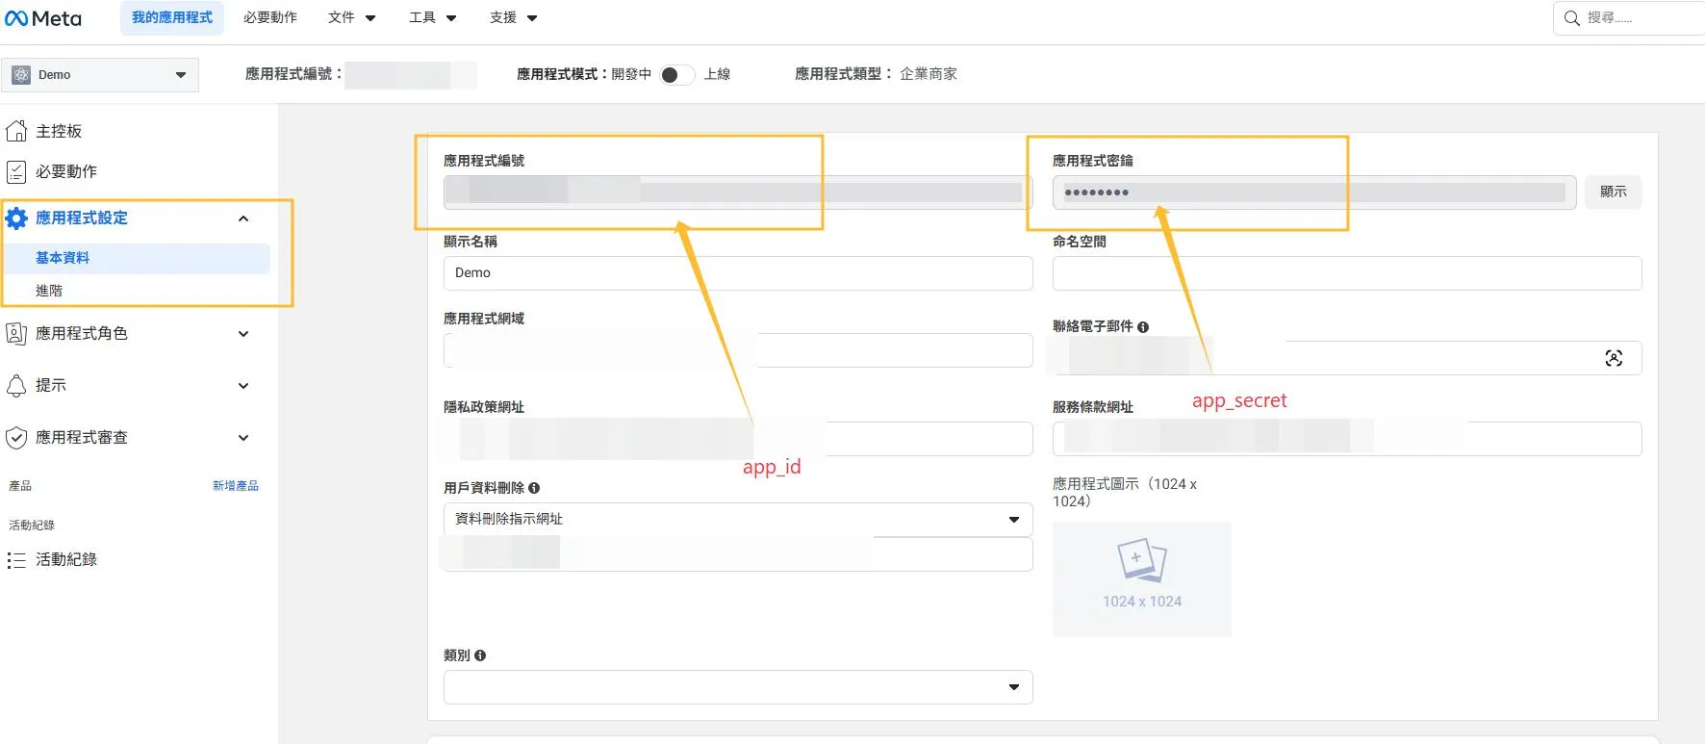Click the 應用程式密鑰 secret field

(x=1314, y=192)
